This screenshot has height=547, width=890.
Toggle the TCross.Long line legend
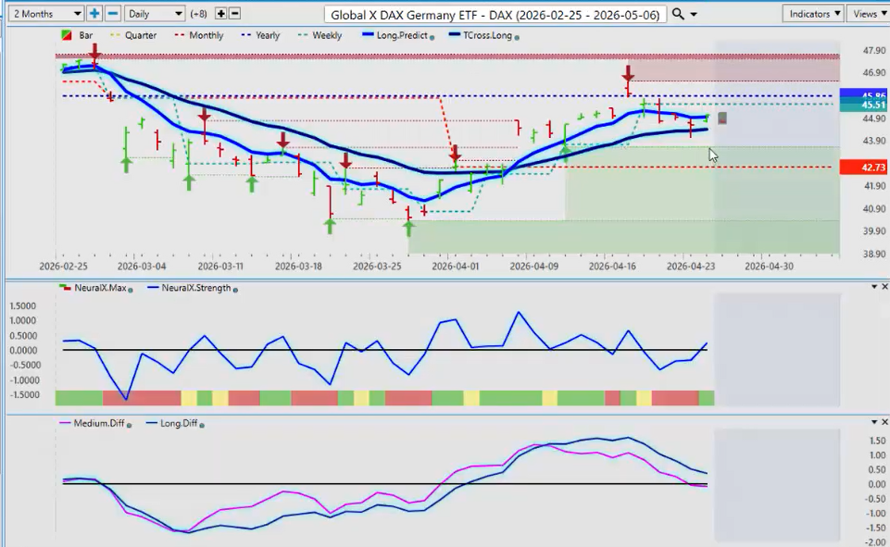click(x=482, y=35)
